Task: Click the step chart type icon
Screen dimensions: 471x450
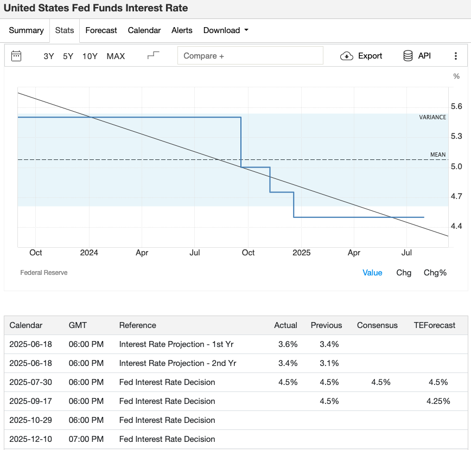Action: (x=153, y=55)
